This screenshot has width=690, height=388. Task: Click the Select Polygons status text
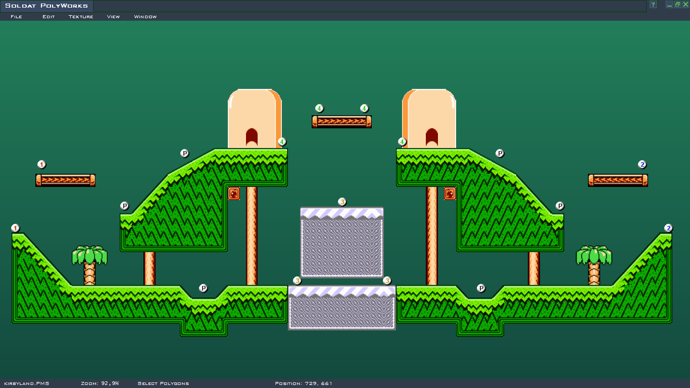(x=163, y=383)
